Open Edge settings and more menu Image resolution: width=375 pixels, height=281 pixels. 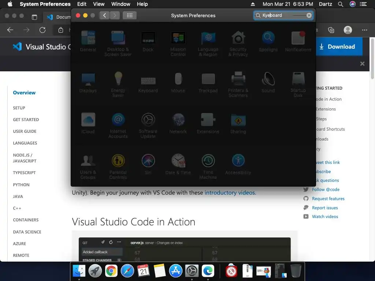pos(364,30)
